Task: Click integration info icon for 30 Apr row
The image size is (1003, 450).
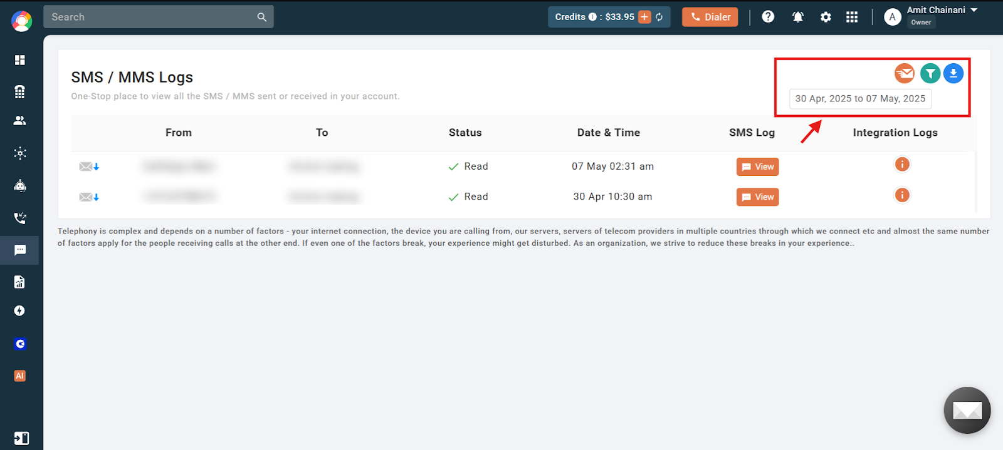Action: [902, 195]
